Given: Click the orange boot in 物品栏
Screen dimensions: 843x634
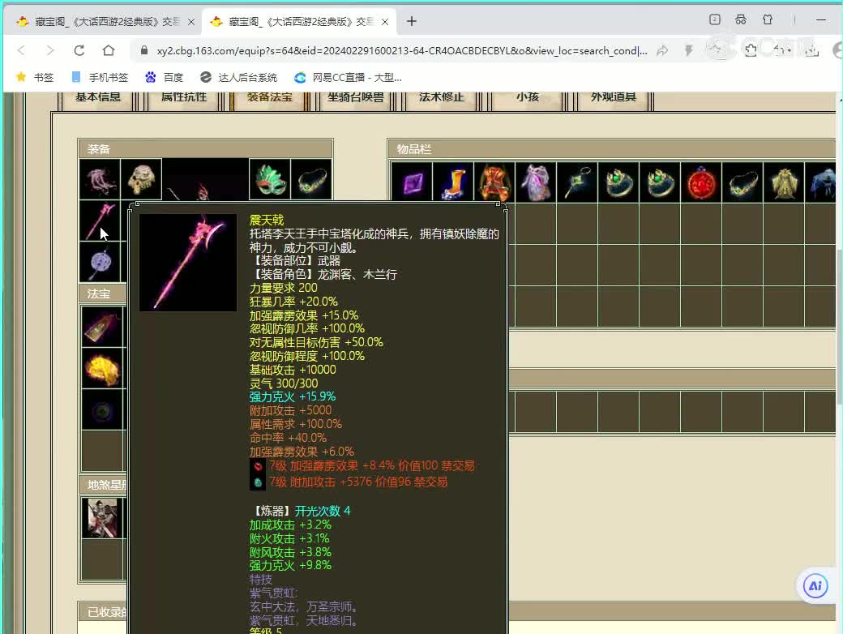Looking at the screenshot, I should 453,183.
